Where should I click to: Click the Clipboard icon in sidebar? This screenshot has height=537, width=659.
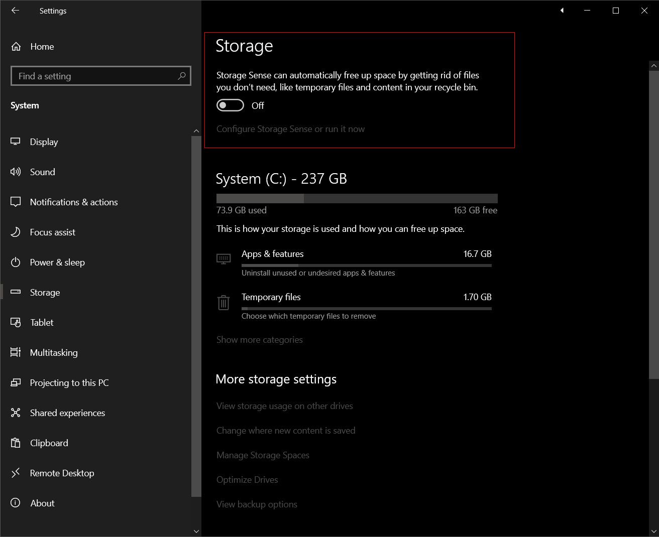[x=16, y=443]
